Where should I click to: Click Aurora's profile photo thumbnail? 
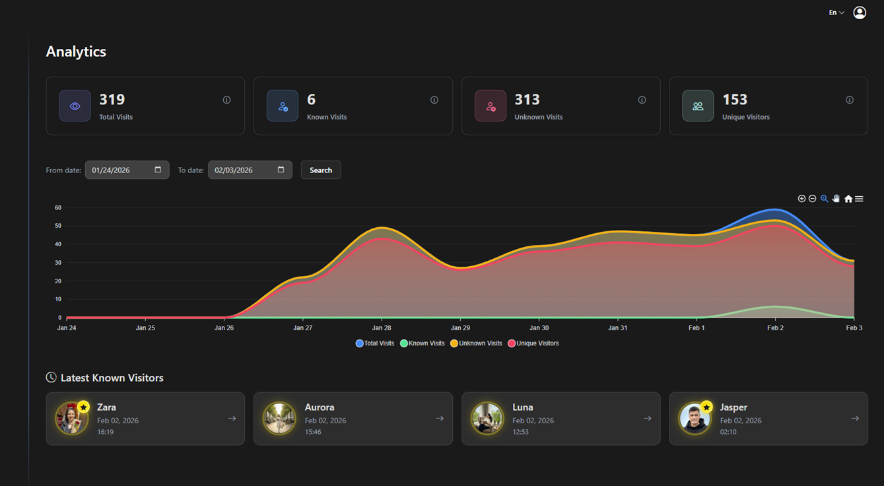click(x=279, y=418)
